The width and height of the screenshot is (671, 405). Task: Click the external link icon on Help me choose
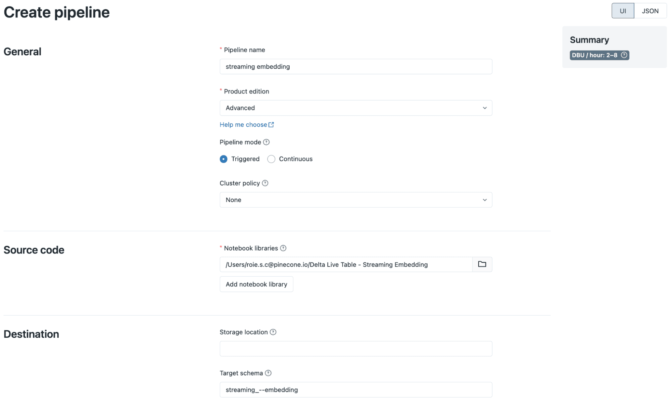click(271, 124)
